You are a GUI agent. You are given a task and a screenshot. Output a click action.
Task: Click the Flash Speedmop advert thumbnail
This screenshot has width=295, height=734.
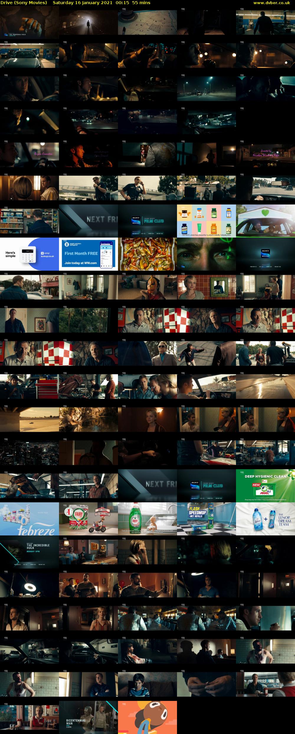(x=206, y=519)
